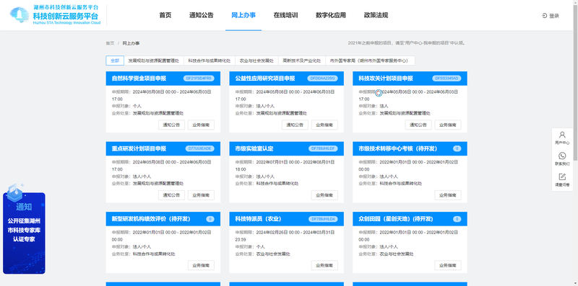Filter by 农业与社会发展处 tab
Screen dimensions: 578x286
(x=256, y=61)
